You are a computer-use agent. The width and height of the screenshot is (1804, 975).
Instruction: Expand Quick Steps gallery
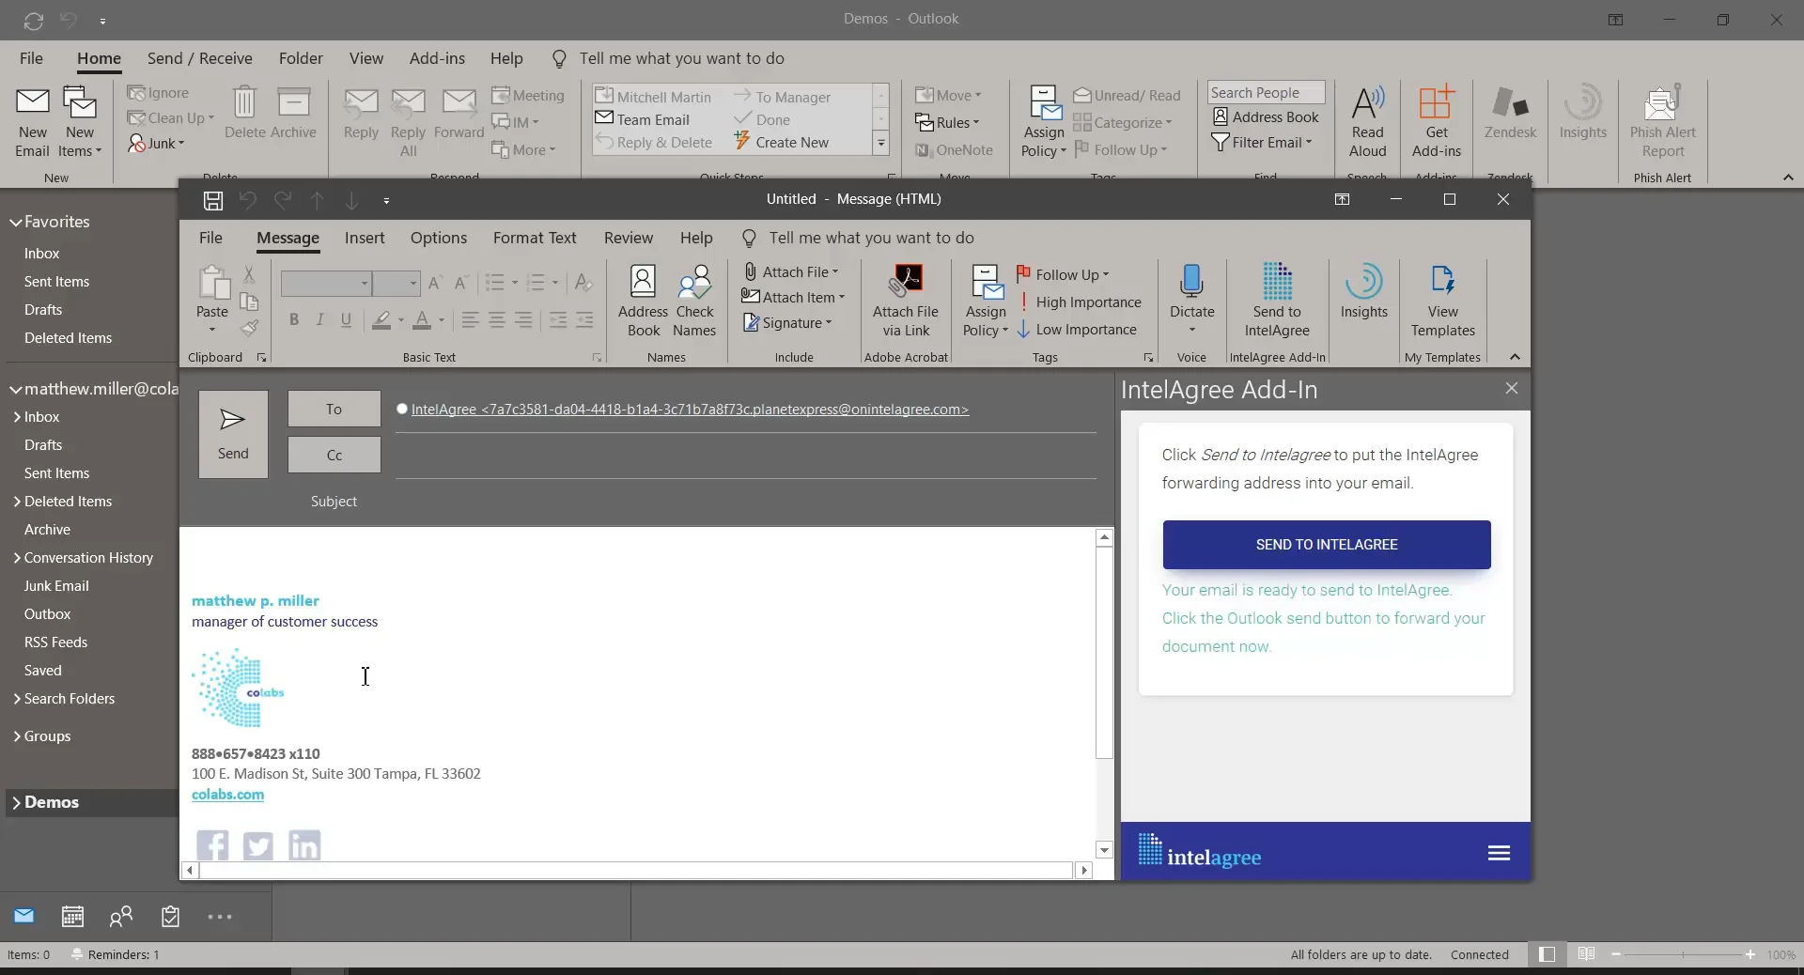881,144
